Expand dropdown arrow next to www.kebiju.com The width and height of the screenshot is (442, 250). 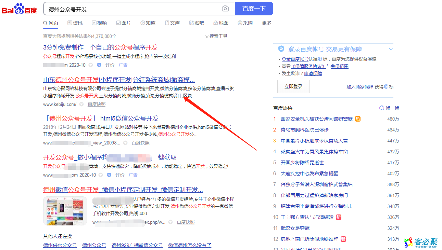81,104
